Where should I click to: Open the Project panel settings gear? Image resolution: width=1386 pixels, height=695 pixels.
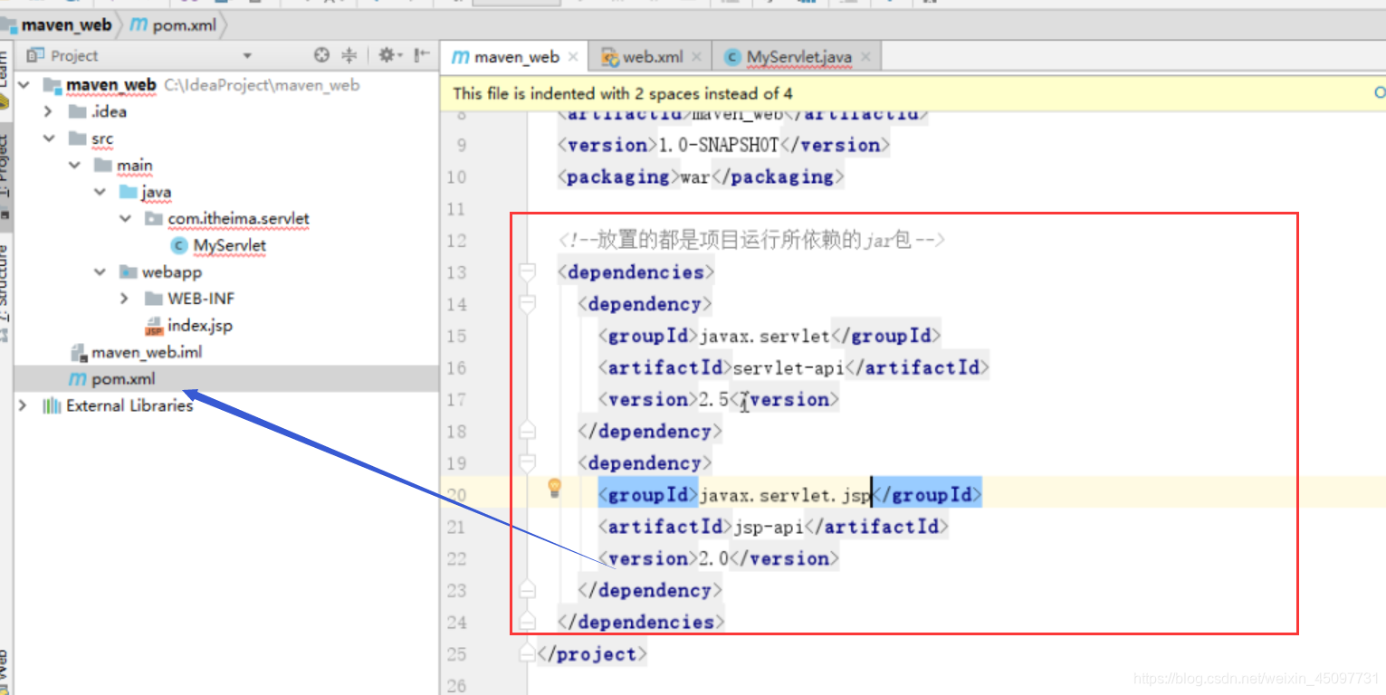[389, 56]
